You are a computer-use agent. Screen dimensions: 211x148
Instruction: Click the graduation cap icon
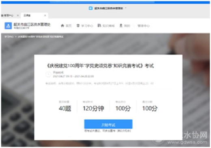(78, 25)
